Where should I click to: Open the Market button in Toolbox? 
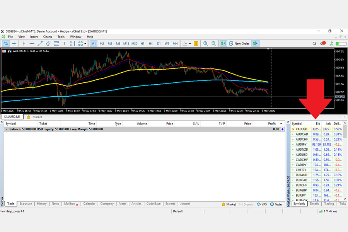pyautogui.click(x=229, y=204)
